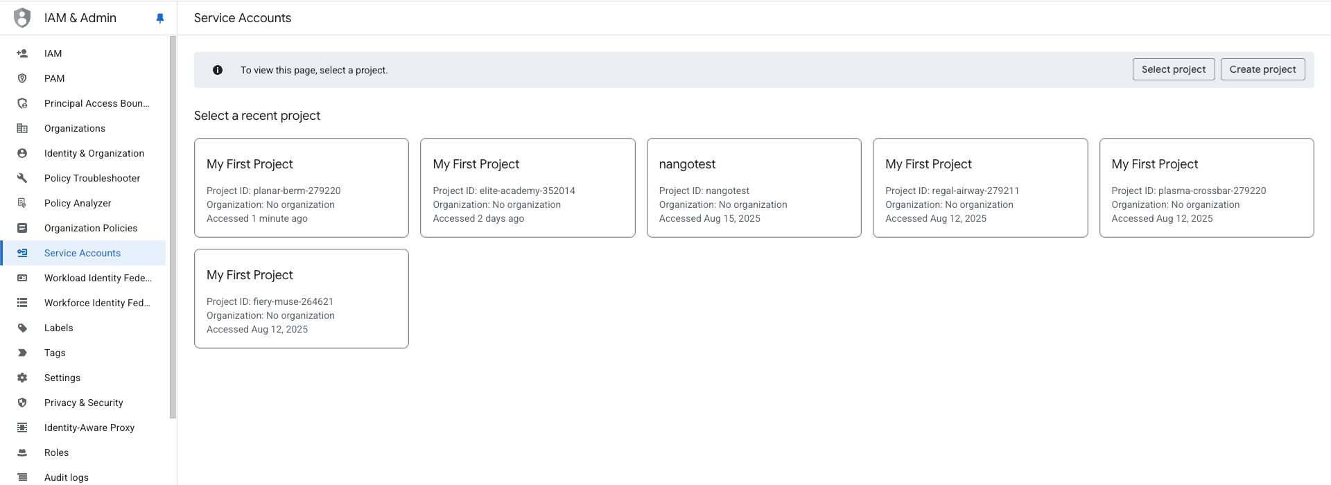
Task: Go to Organization Policies
Action: coord(91,228)
